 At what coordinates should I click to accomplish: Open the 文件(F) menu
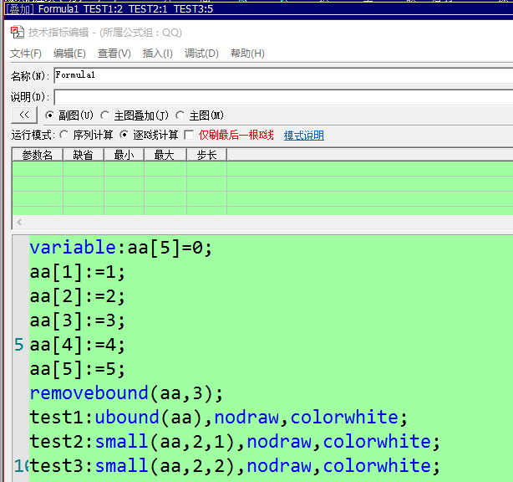(26, 54)
